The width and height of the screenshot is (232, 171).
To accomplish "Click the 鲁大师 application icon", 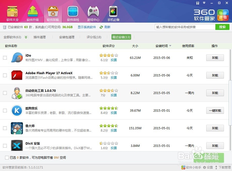I will pyautogui.click(x=17, y=128).
